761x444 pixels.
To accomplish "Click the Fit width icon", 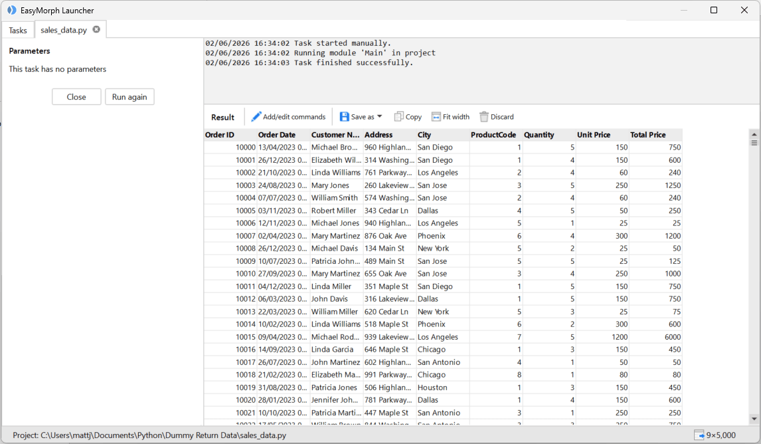I will (x=436, y=116).
